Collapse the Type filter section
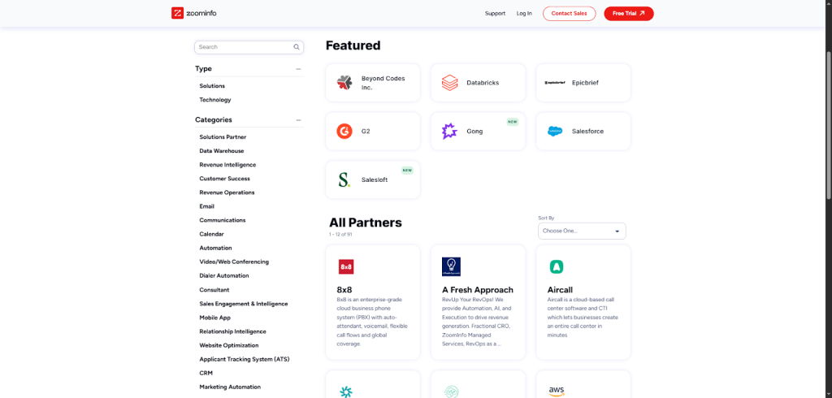Screen dimensions: 832x398 pos(298,69)
